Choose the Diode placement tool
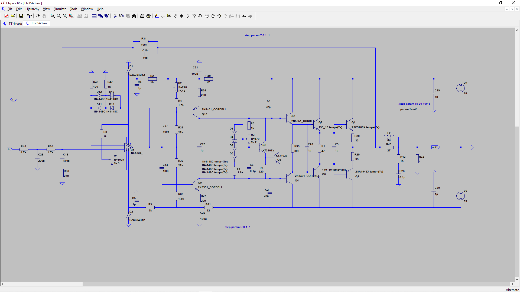 [194, 16]
